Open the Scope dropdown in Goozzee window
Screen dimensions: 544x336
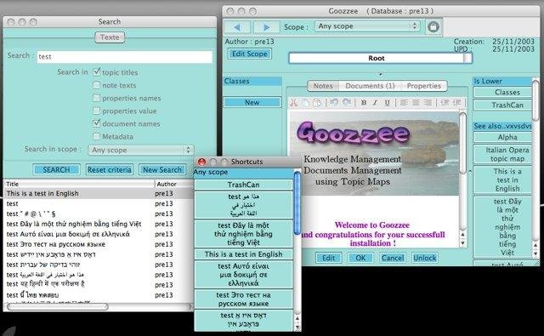pos(367,26)
